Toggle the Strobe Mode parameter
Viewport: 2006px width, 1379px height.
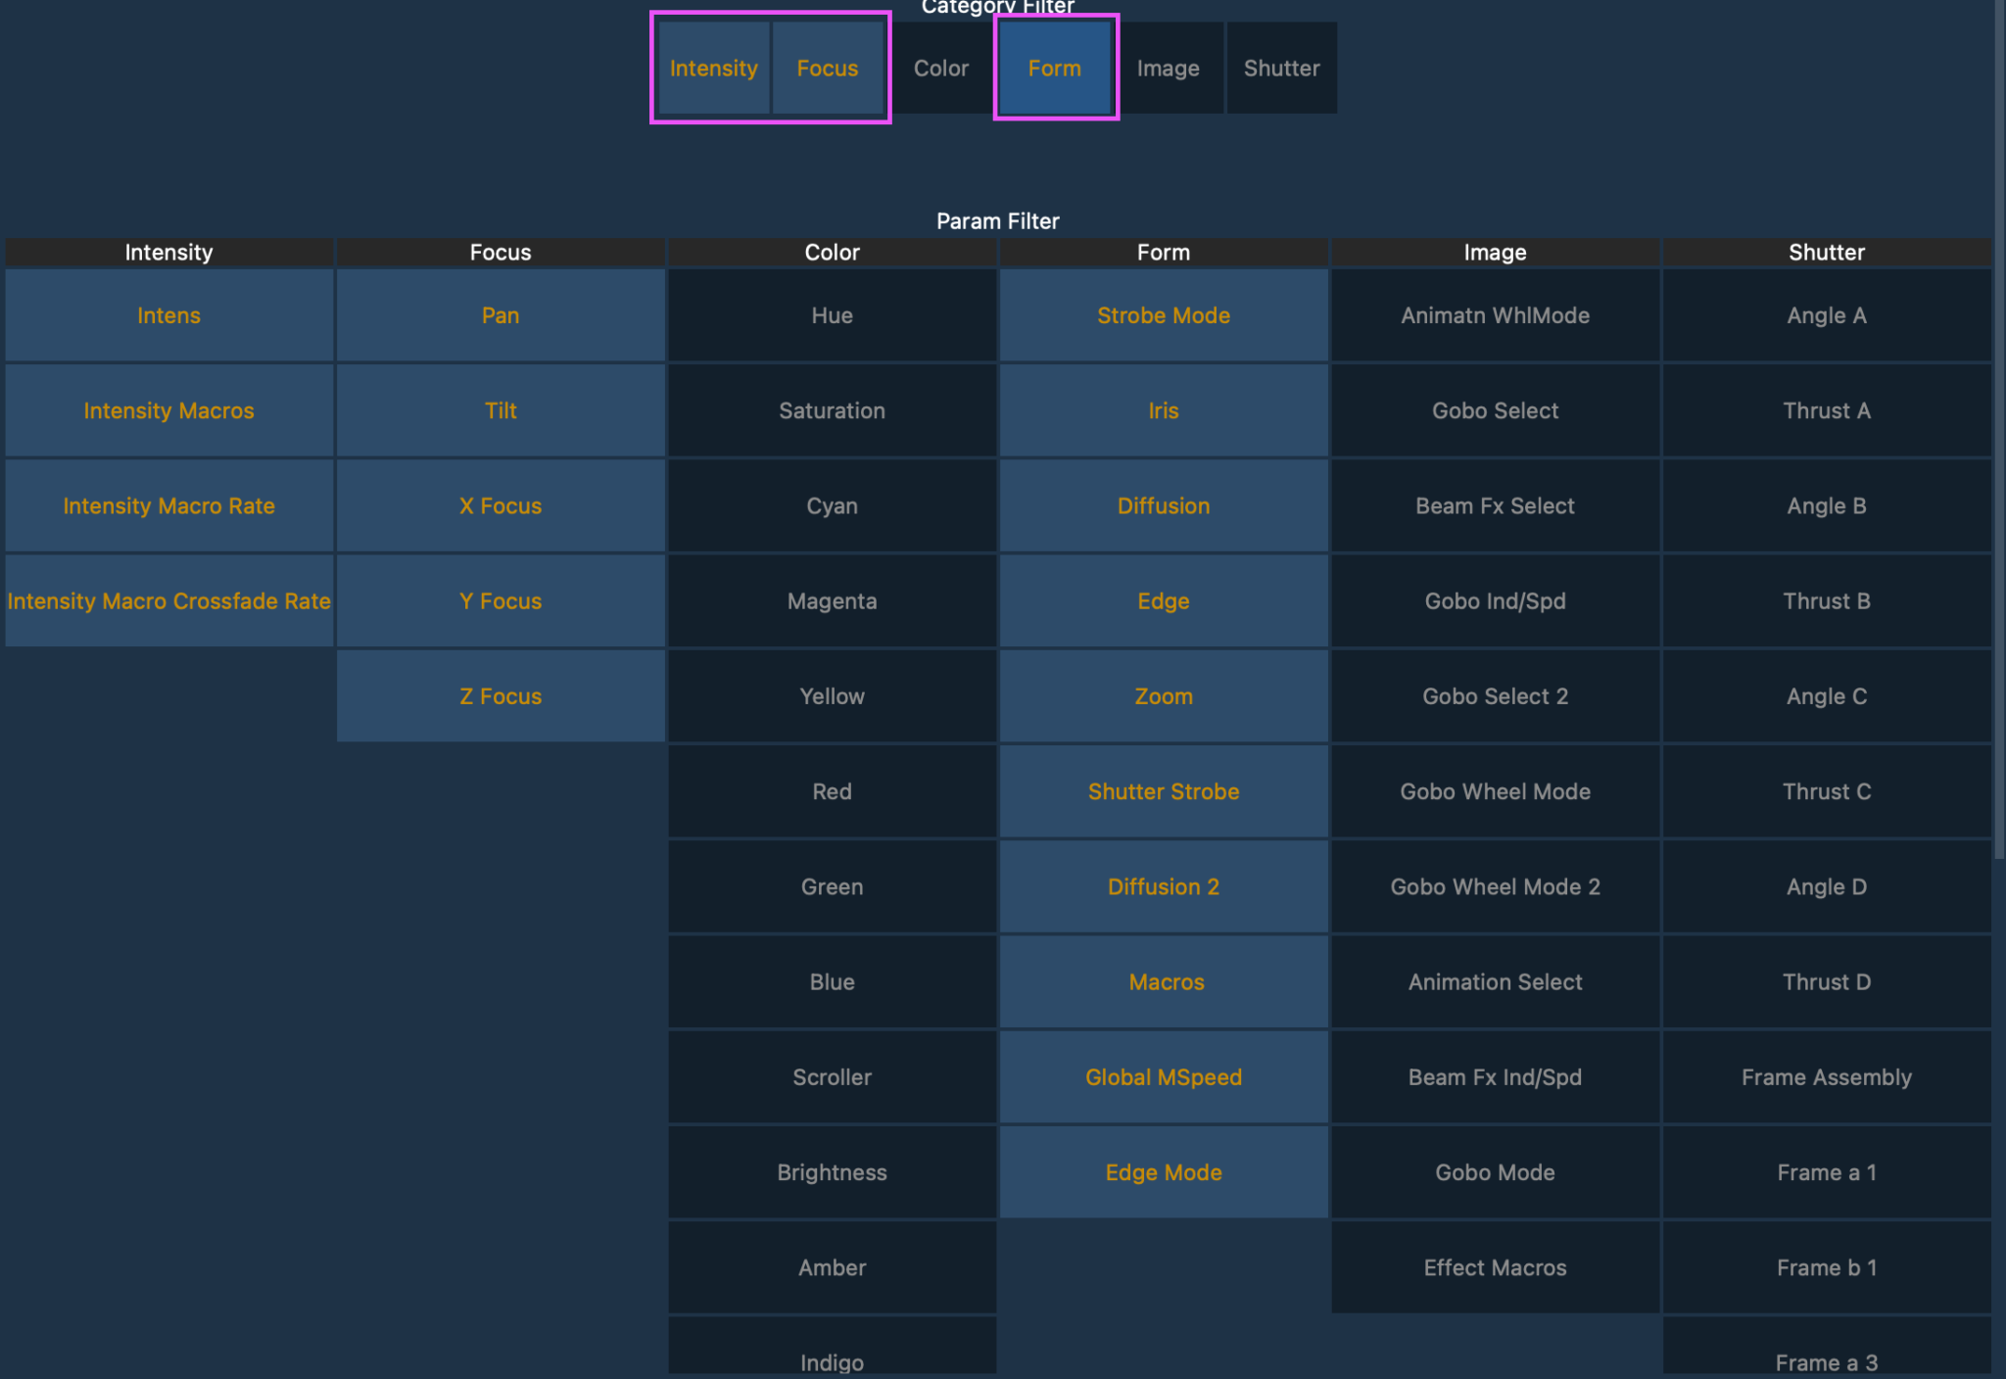coord(1163,315)
